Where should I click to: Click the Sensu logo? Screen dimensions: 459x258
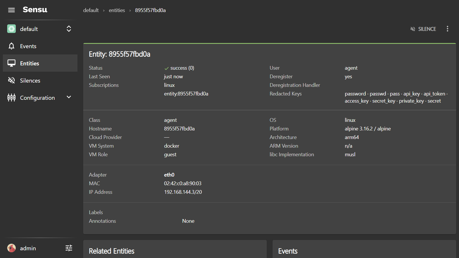pyautogui.click(x=35, y=10)
